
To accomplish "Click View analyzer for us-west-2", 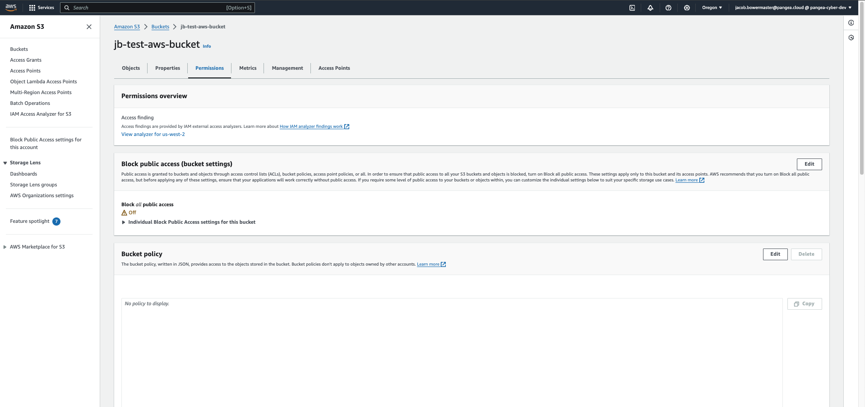I will [153, 135].
